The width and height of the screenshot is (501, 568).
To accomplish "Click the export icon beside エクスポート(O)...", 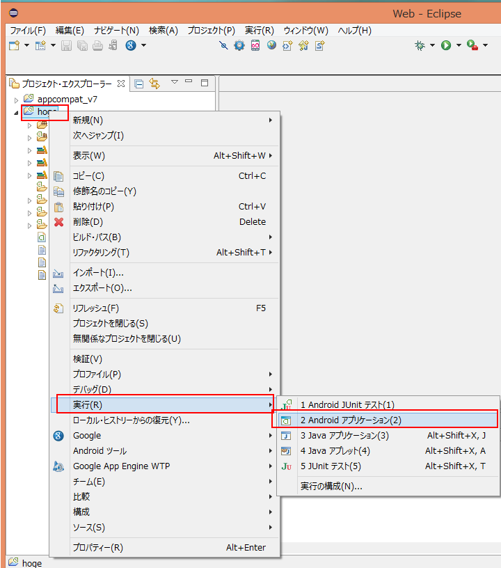I will coord(58,289).
